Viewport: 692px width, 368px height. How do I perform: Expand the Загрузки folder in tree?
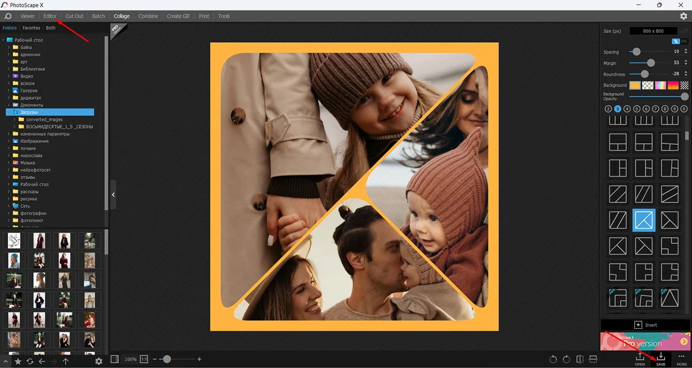coord(9,112)
